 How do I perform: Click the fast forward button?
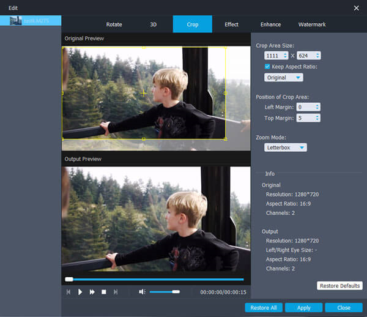pyautogui.click(x=92, y=292)
